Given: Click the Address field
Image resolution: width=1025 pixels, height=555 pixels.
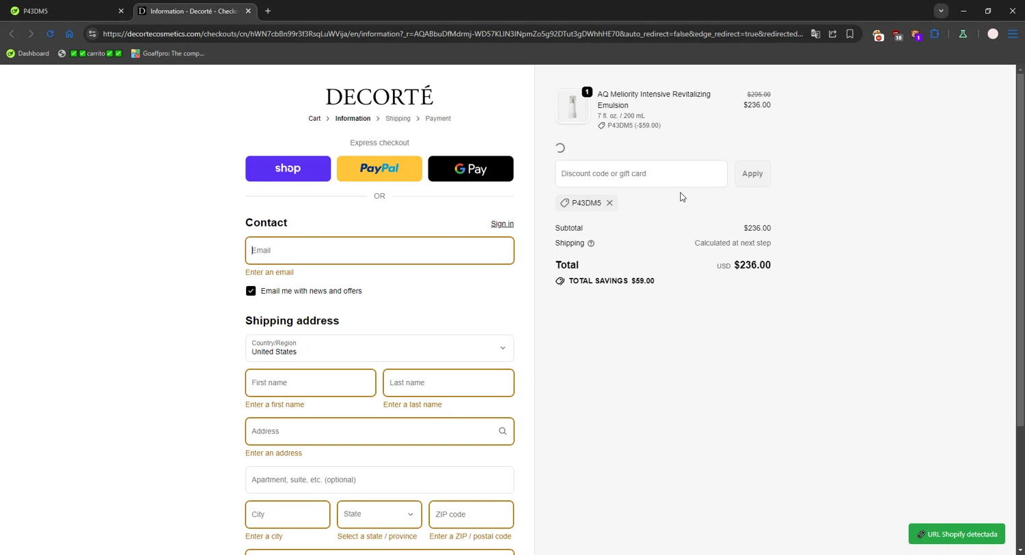Looking at the screenshot, I should [x=379, y=431].
